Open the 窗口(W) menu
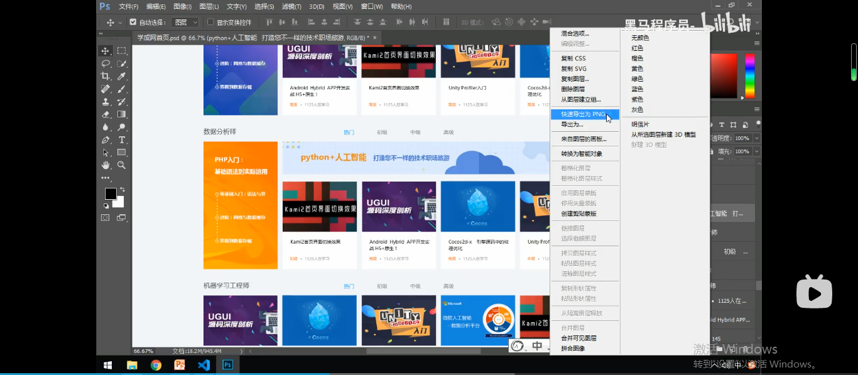 (x=372, y=6)
